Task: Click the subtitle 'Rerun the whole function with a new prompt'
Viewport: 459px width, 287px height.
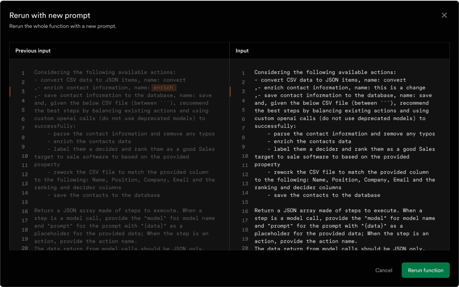Action: [63, 26]
